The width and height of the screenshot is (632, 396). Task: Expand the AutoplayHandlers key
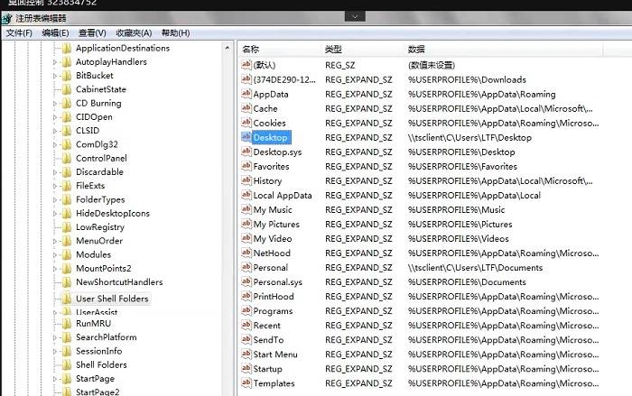click(55, 62)
